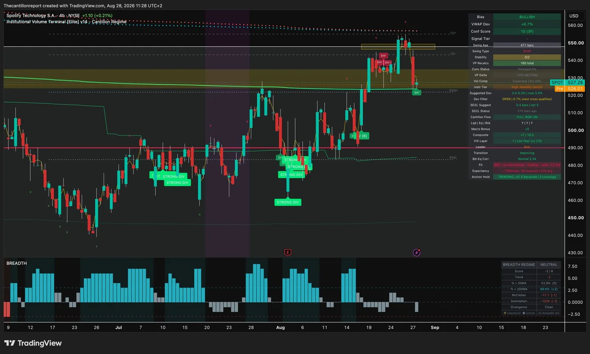Click the SPOT 527.28 price label
The height and width of the screenshot is (354, 590).
[x=567, y=83]
